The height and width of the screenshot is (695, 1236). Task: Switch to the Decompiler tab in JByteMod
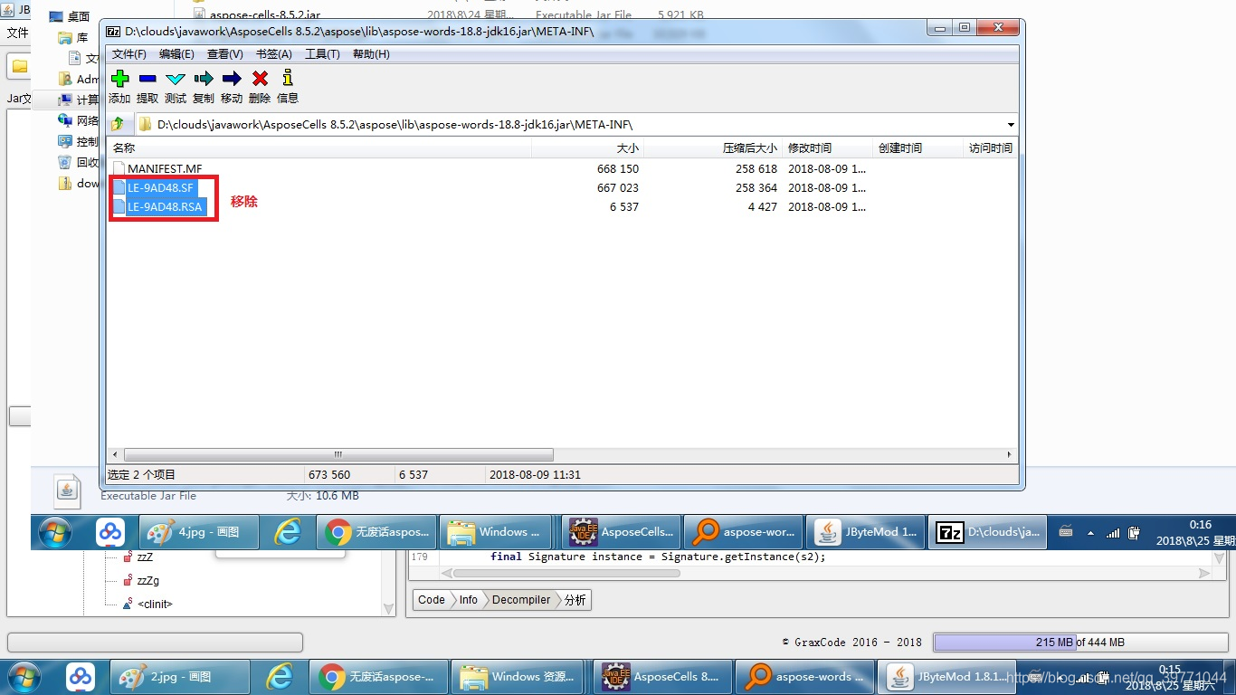tap(521, 600)
